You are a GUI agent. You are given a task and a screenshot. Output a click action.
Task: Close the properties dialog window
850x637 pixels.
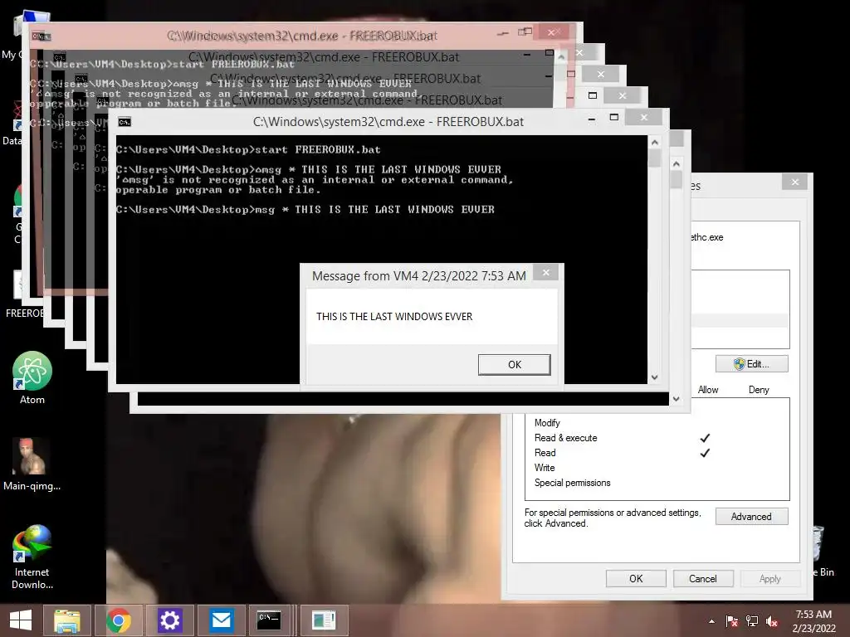(794, 182)
